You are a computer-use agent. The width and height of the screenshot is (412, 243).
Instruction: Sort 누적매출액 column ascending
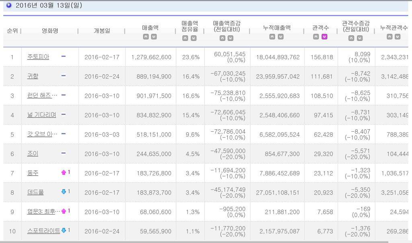tap(272, 37)
